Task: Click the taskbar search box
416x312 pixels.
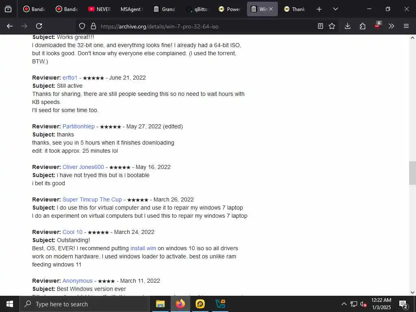Action: pos(84,304)
